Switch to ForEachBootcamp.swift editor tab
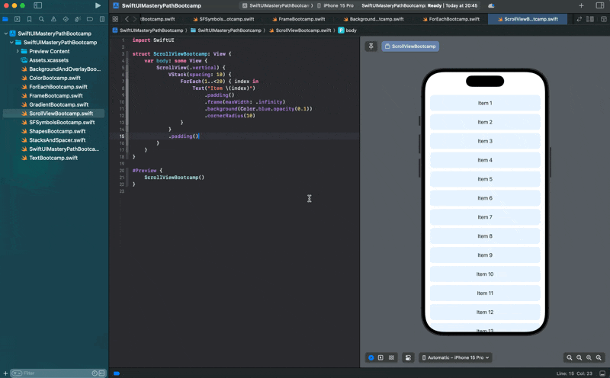This screenshot has width=610, height=378. pyautogui.click(x=451, y=19)
